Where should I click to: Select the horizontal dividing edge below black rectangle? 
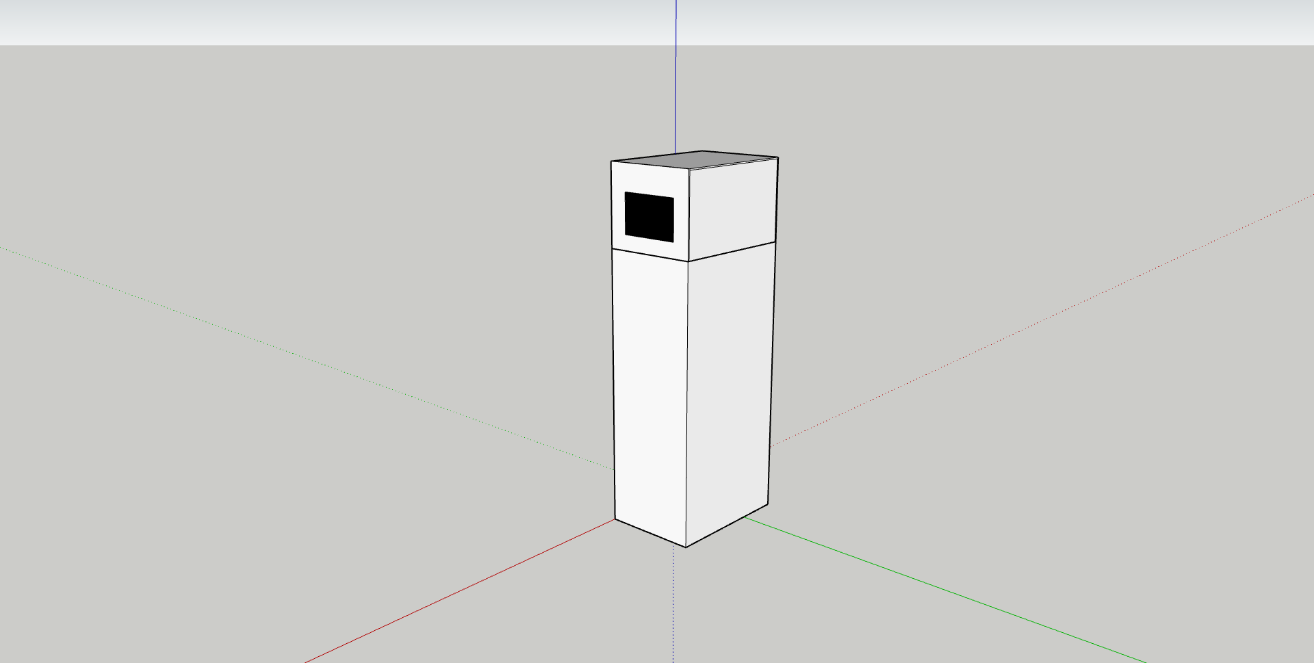pyautogui.click(x=649, y=254)
